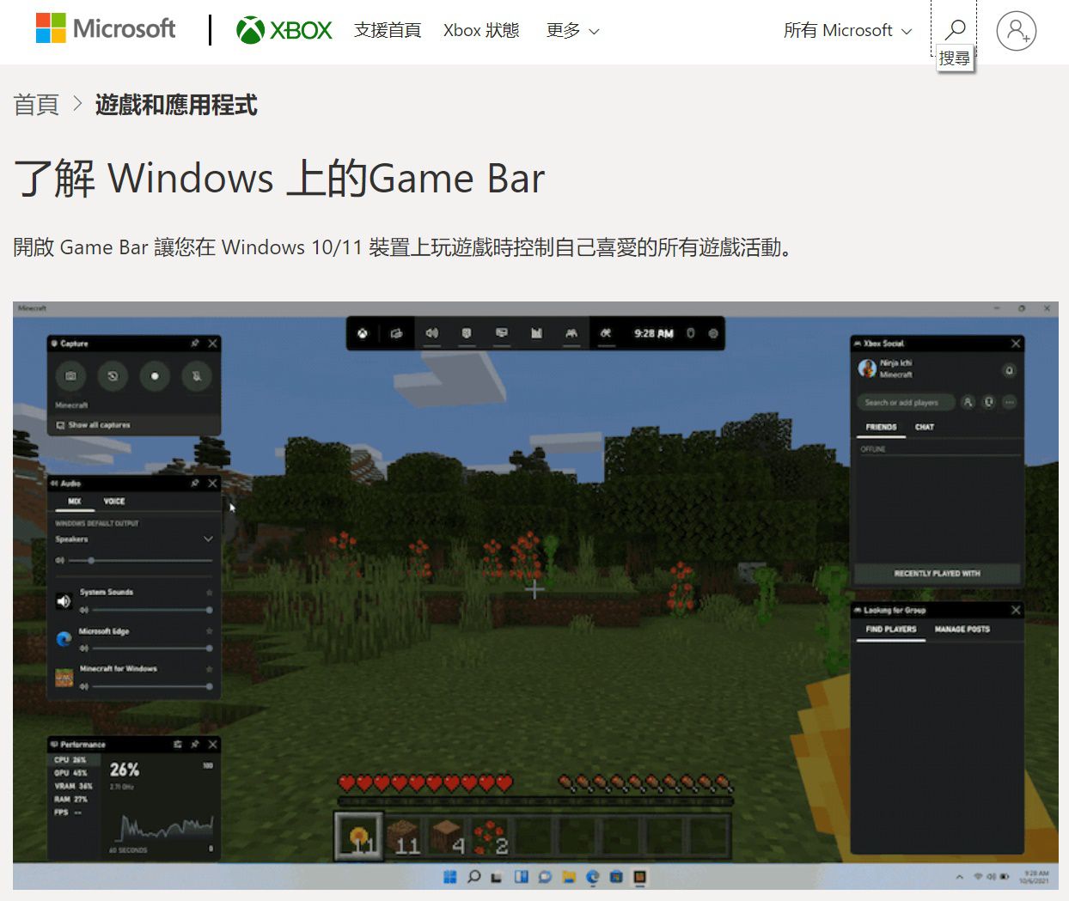Image resolution: width=1069 pixels, height=901 pixels.
Task: Pin the Capture widget
Action: tap(195, 344)
